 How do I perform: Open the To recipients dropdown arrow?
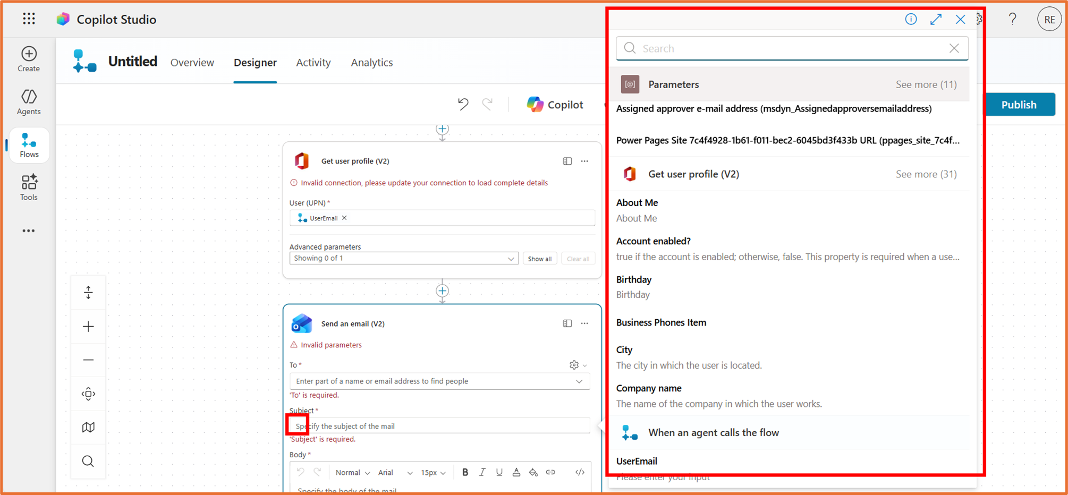click(x=579, y=381)
